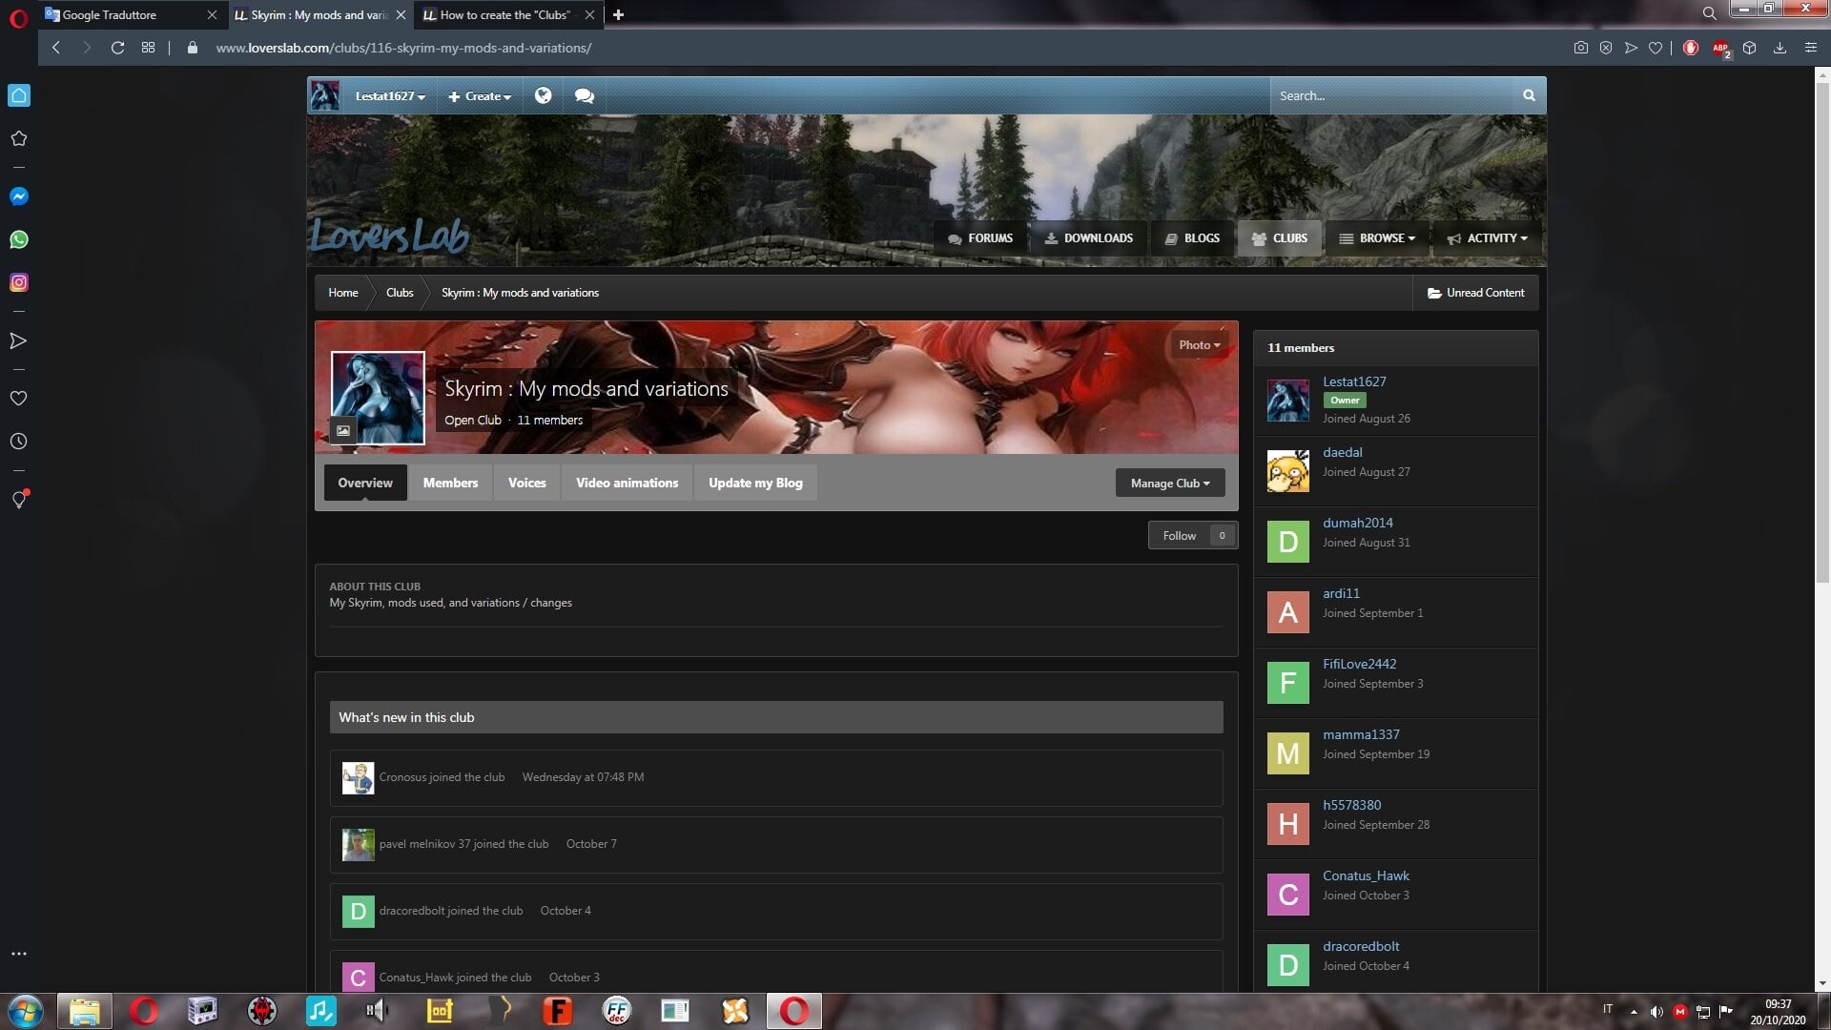The image size is (1831, 1030).
Task: Open Instagram in Opera sidebar
Action: click(19, 282)
